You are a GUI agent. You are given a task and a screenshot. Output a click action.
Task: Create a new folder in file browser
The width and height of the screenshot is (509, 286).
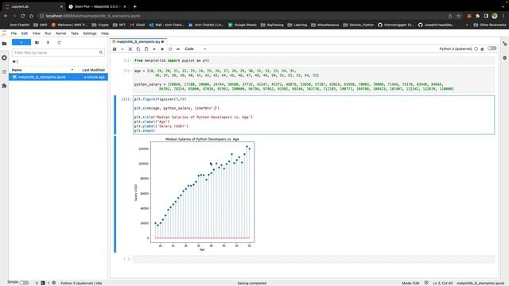[37, 42]
